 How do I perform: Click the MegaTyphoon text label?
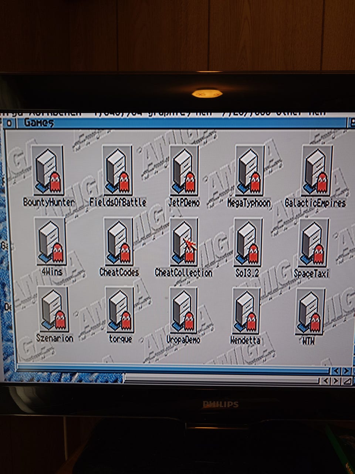249,203
